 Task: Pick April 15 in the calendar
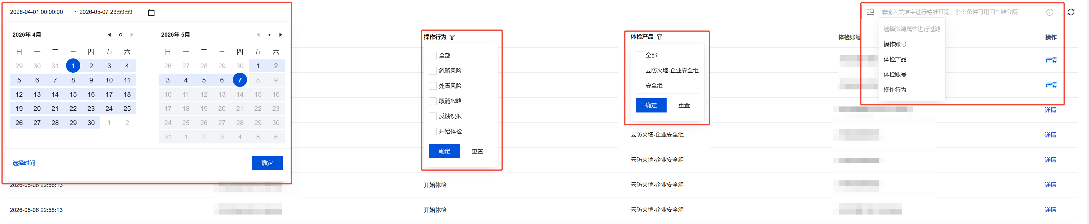pyautogui.click(x=73, y=94)
